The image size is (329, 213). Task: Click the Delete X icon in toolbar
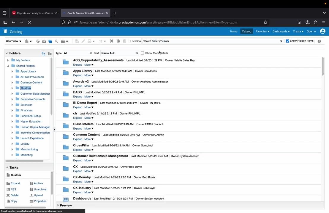click(x=112, y=41)
